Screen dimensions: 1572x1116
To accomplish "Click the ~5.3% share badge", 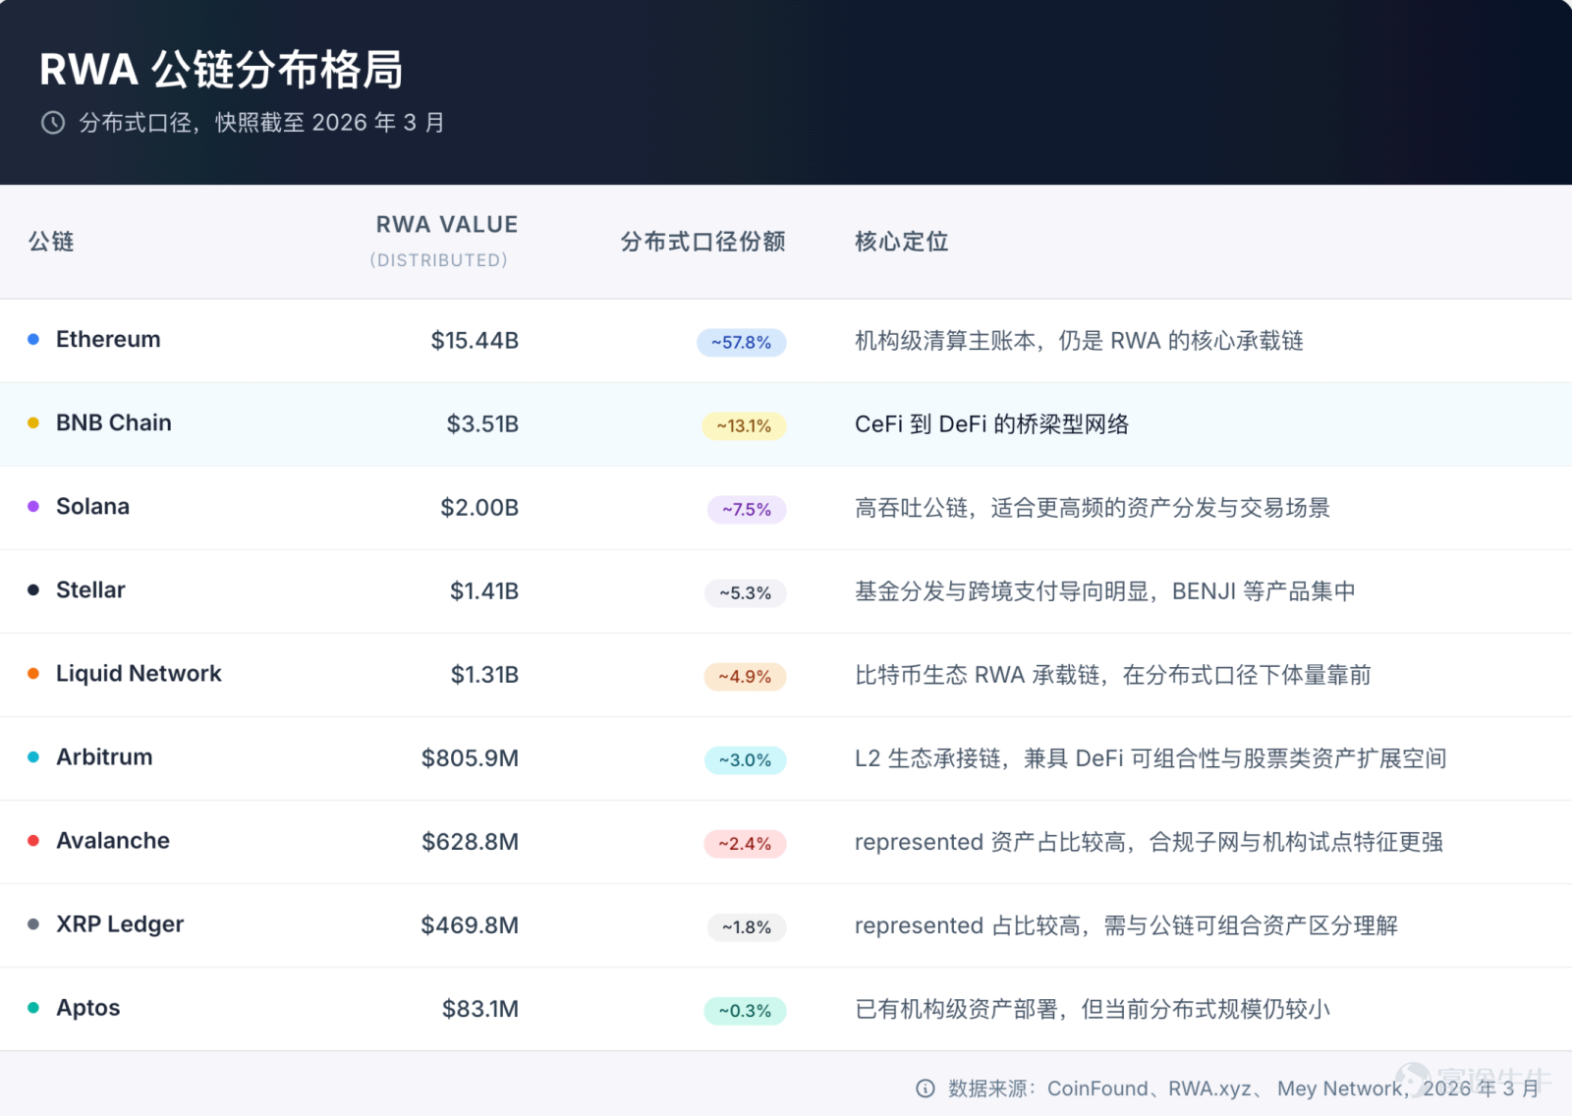I will pos(746,593).
